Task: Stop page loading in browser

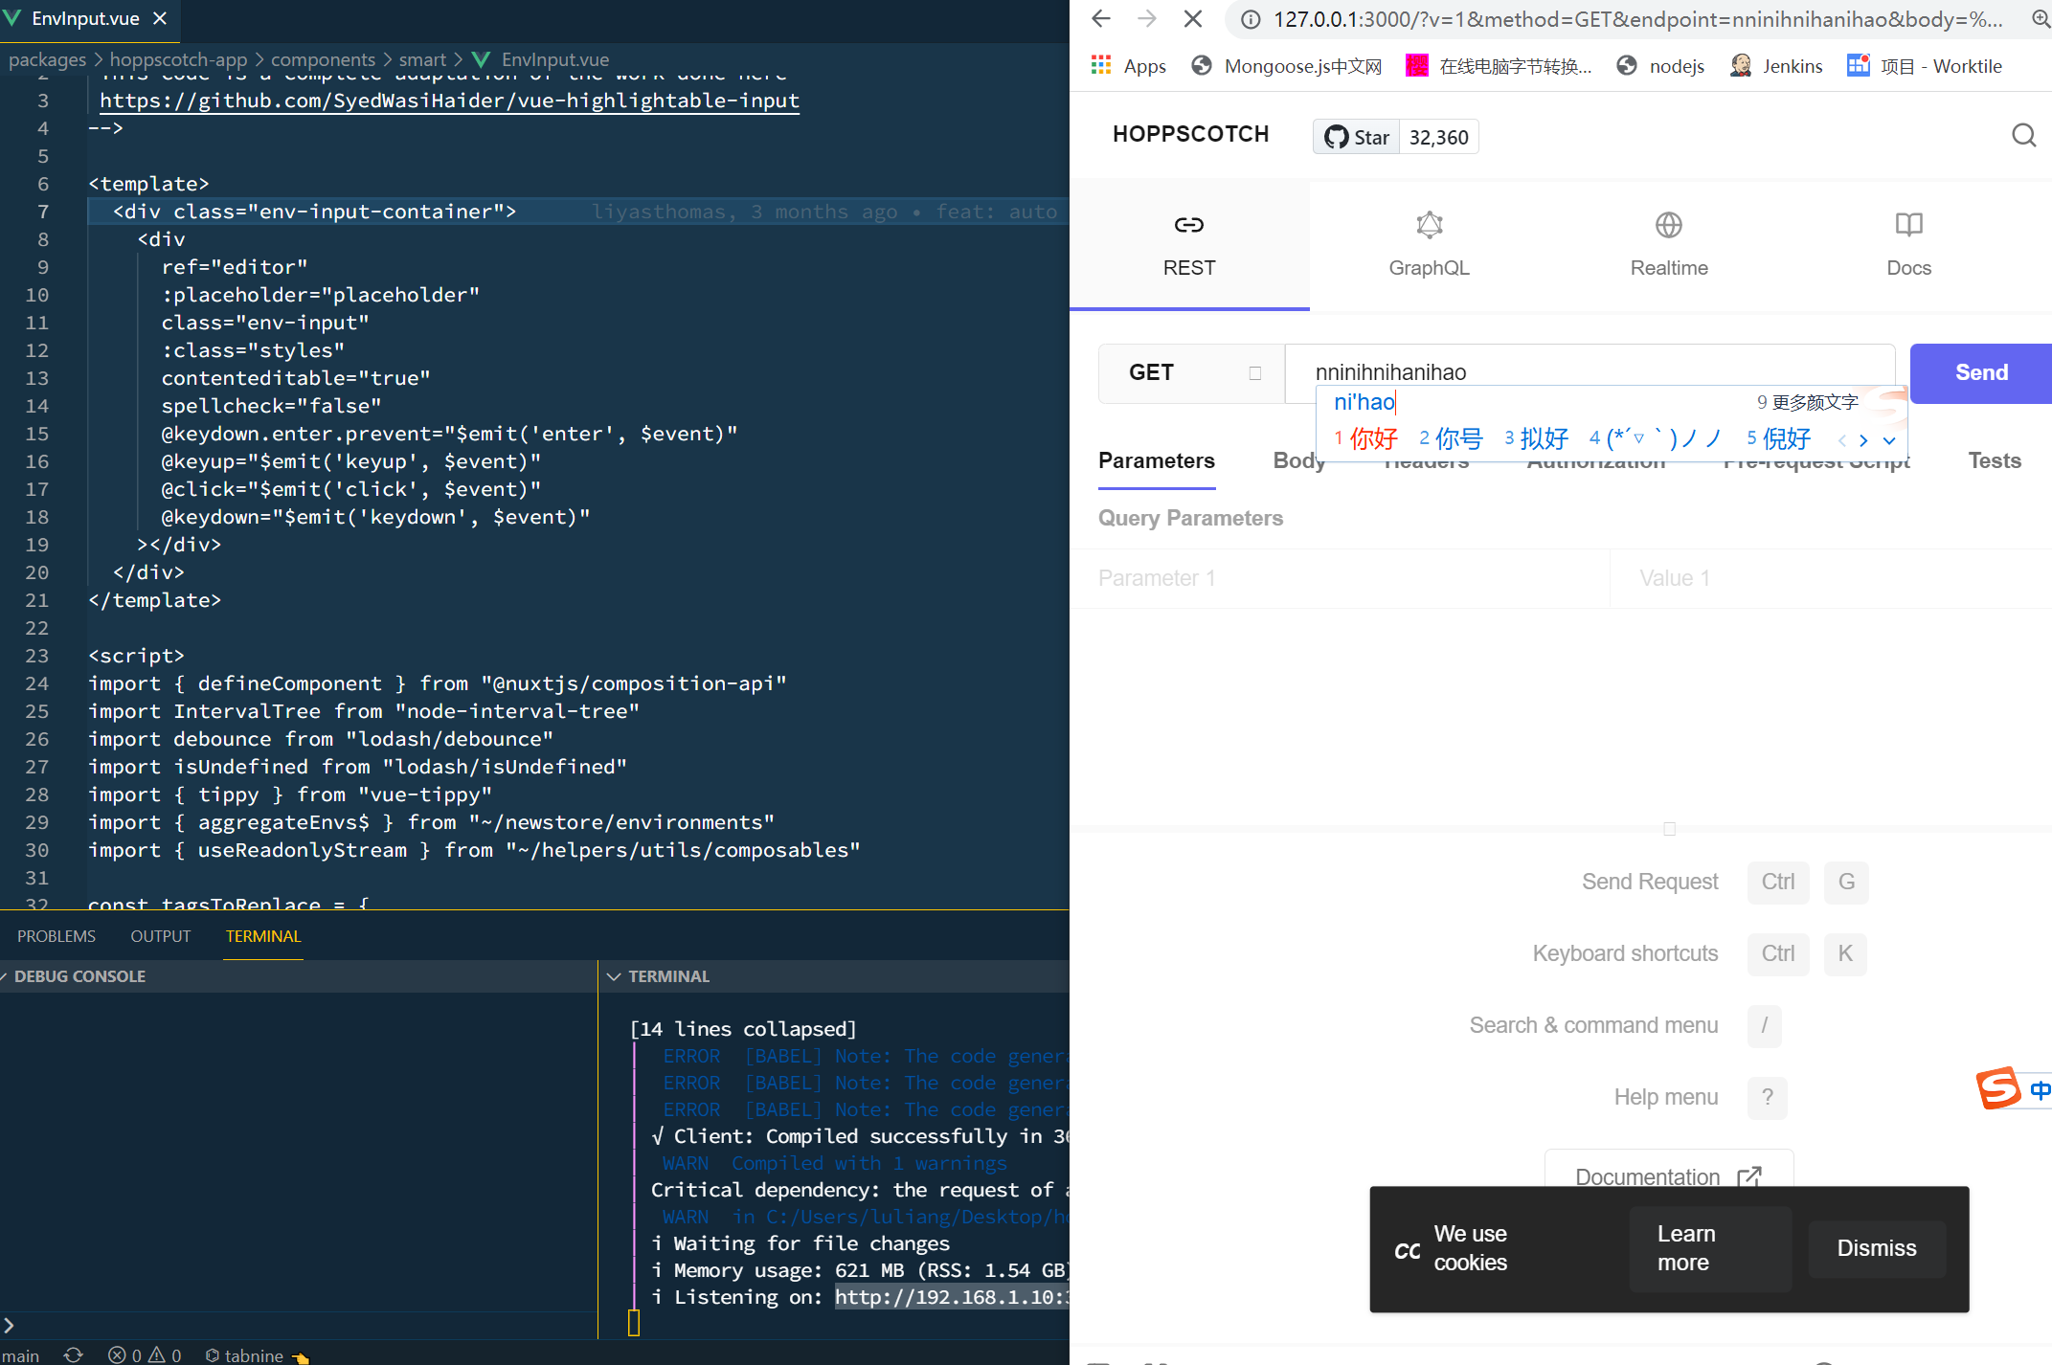Action: [x=1192, y=19]
